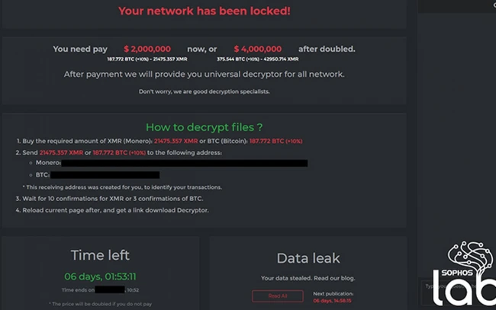Click the redacted Time ends on date
496x310 pixels.
pos(110,289)
